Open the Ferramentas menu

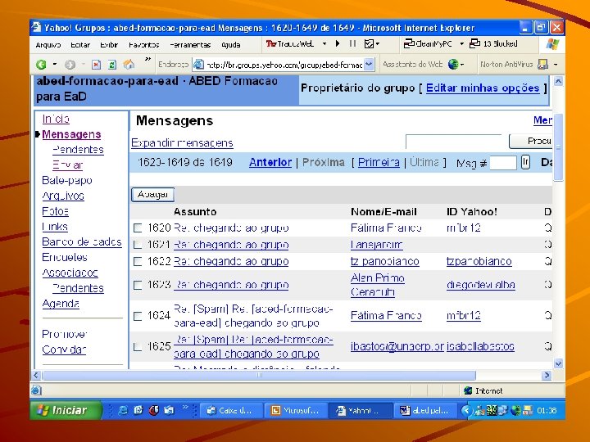click(x=190, y=45)
